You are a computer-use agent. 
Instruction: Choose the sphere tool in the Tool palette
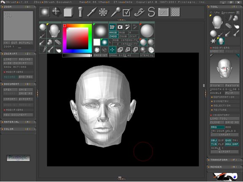click(213, 33)
